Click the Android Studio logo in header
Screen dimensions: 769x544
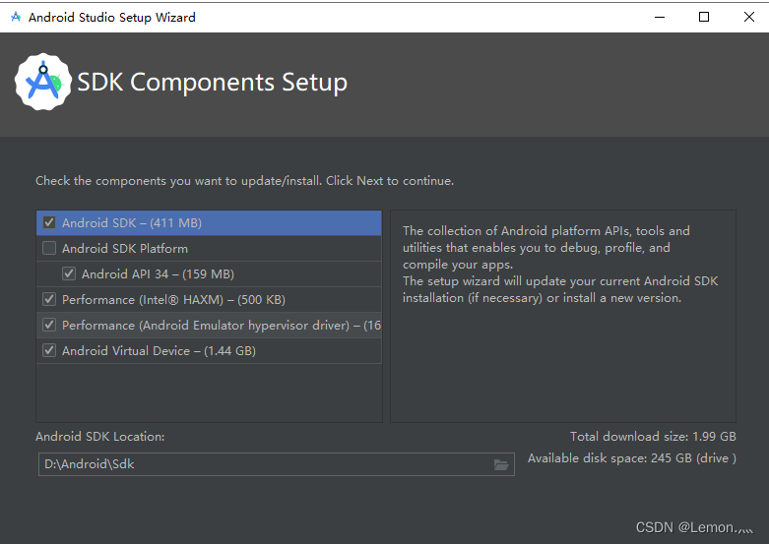[x=43, y=82]
